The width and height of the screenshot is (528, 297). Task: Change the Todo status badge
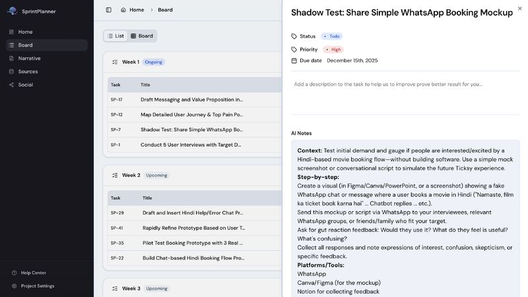click(332, 36)
